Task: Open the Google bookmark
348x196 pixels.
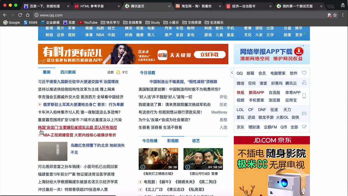Action: click(x=11, y=23)
